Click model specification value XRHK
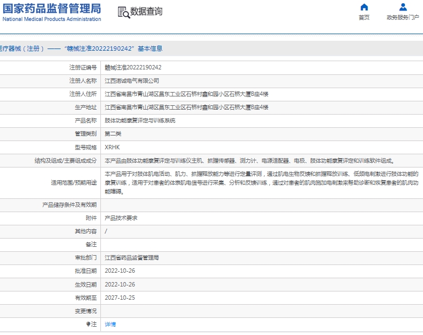The width and height of the screenshot is (423, 335). 112,147
